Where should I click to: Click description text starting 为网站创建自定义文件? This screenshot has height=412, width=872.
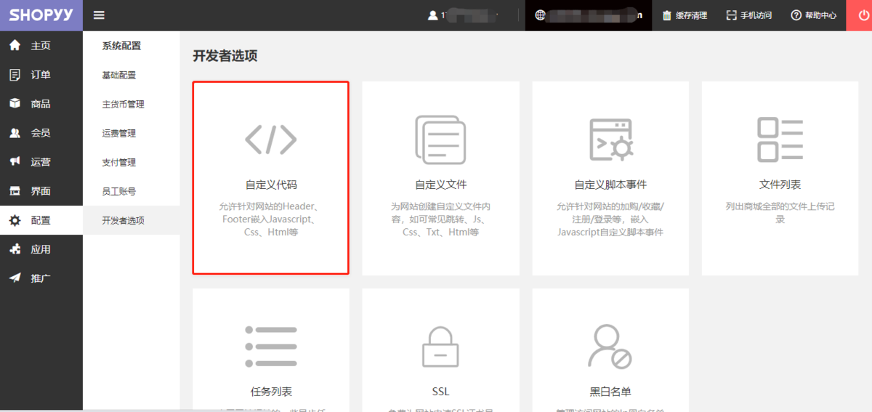(440, 219)
